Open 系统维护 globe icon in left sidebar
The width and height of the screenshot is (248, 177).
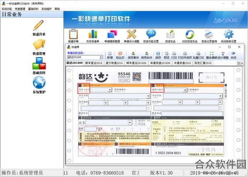coord(39,82)
